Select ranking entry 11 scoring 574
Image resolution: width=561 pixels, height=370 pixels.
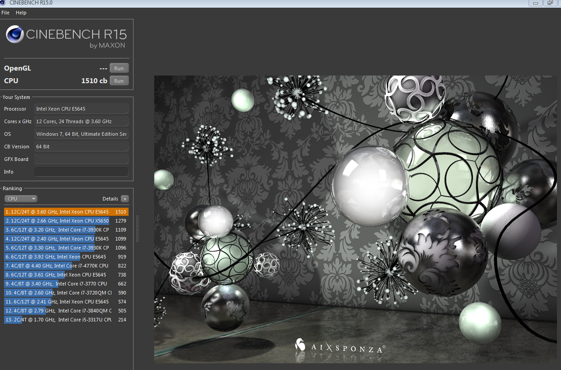coord(67,302)
